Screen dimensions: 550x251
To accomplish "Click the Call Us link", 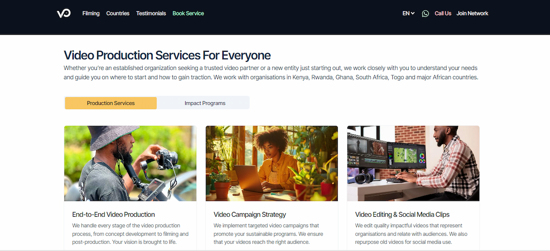I will tap(443, 13).
